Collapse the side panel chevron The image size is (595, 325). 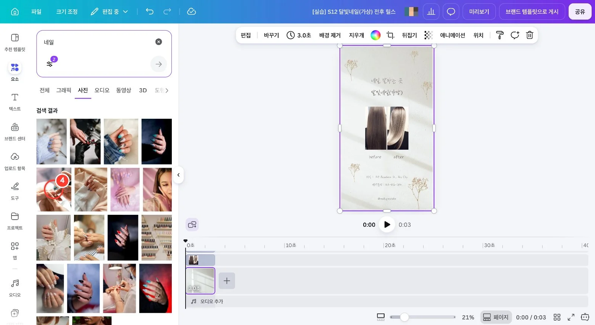[178, 175]
